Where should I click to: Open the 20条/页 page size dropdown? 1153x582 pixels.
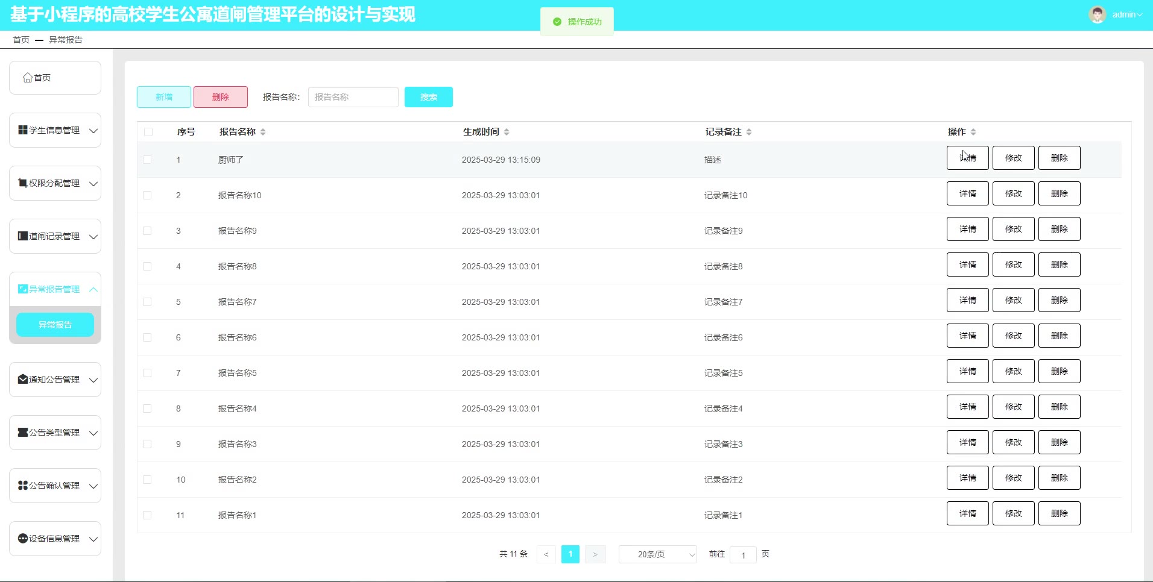tap(657, 554)
